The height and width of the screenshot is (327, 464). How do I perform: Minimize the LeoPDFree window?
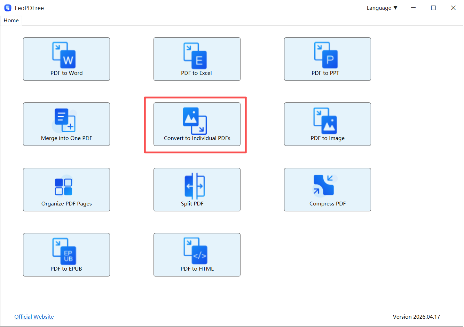pos(413,8)
